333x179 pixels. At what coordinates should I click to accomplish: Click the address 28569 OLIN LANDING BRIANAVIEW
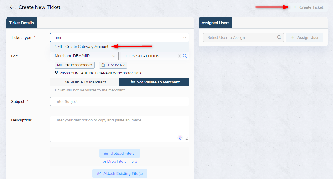101,73
